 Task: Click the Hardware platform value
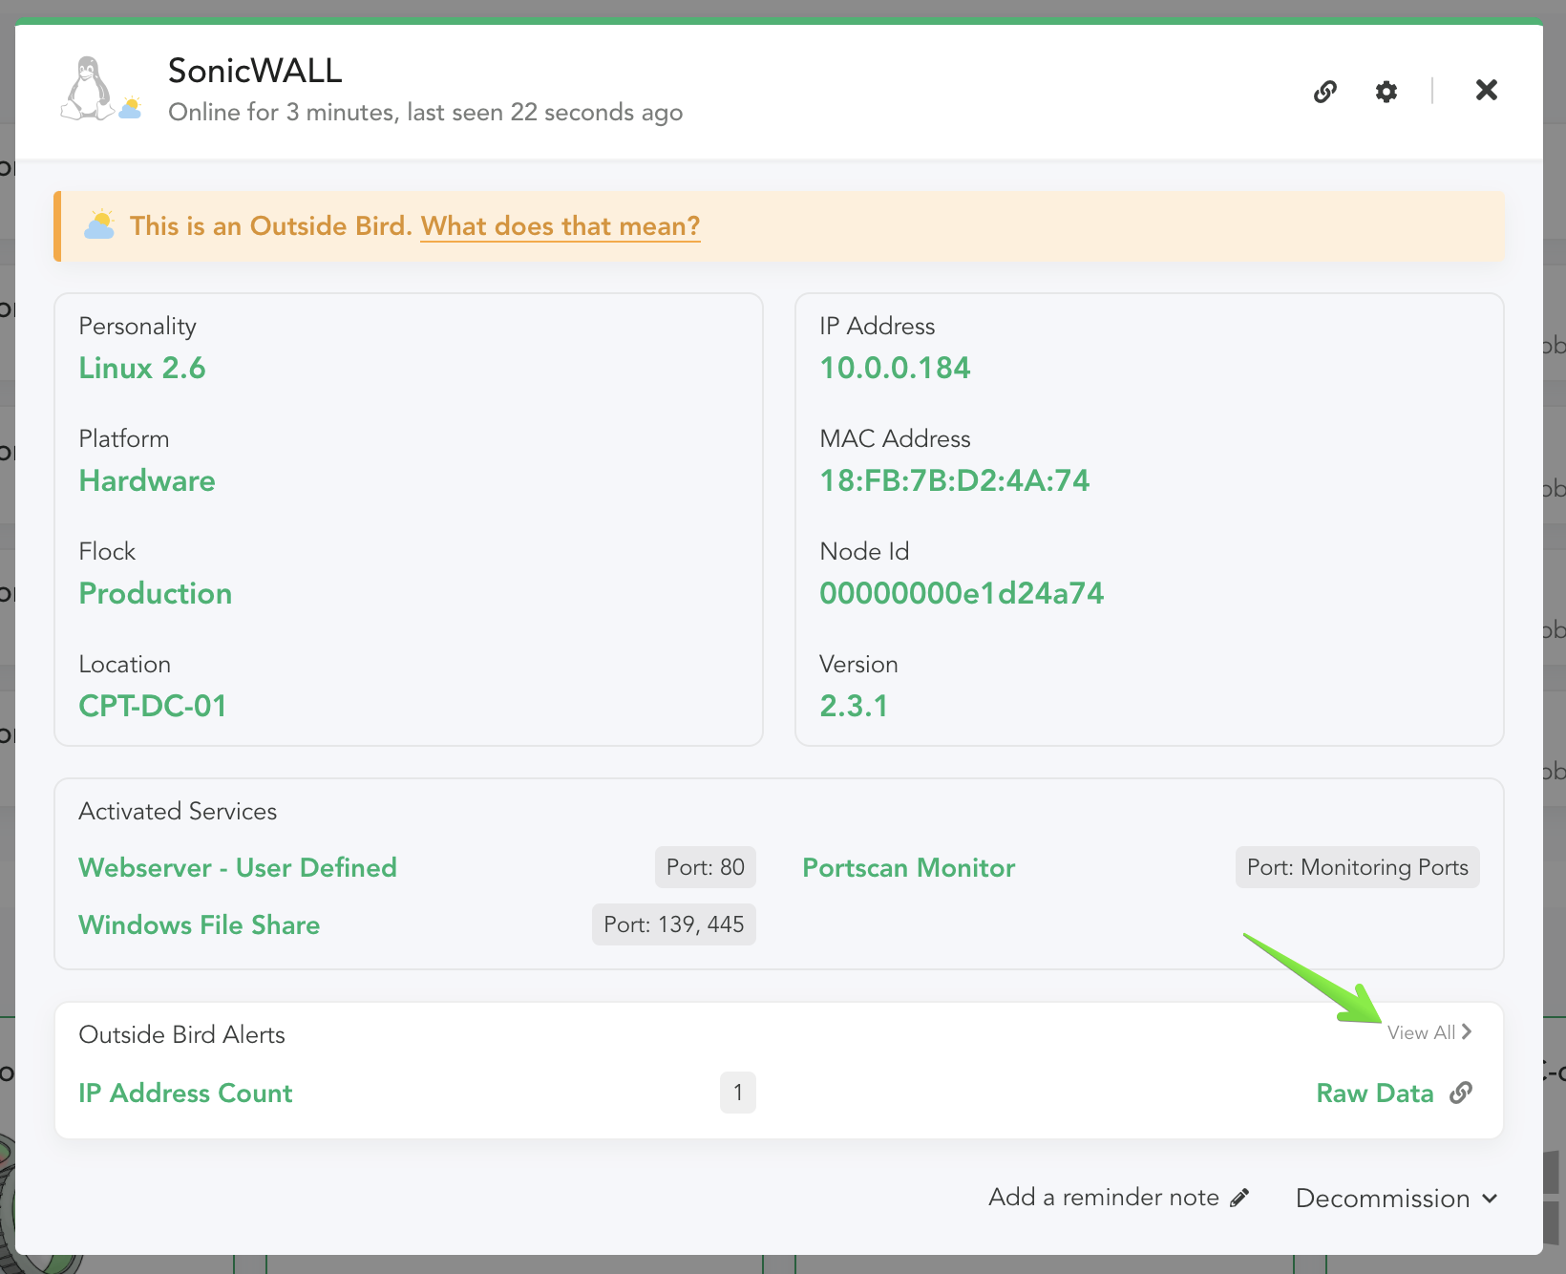[x=147, y=480]
